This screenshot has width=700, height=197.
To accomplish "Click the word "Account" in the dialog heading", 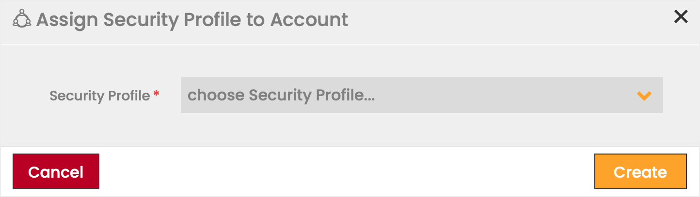I will [x=309, y=20].
